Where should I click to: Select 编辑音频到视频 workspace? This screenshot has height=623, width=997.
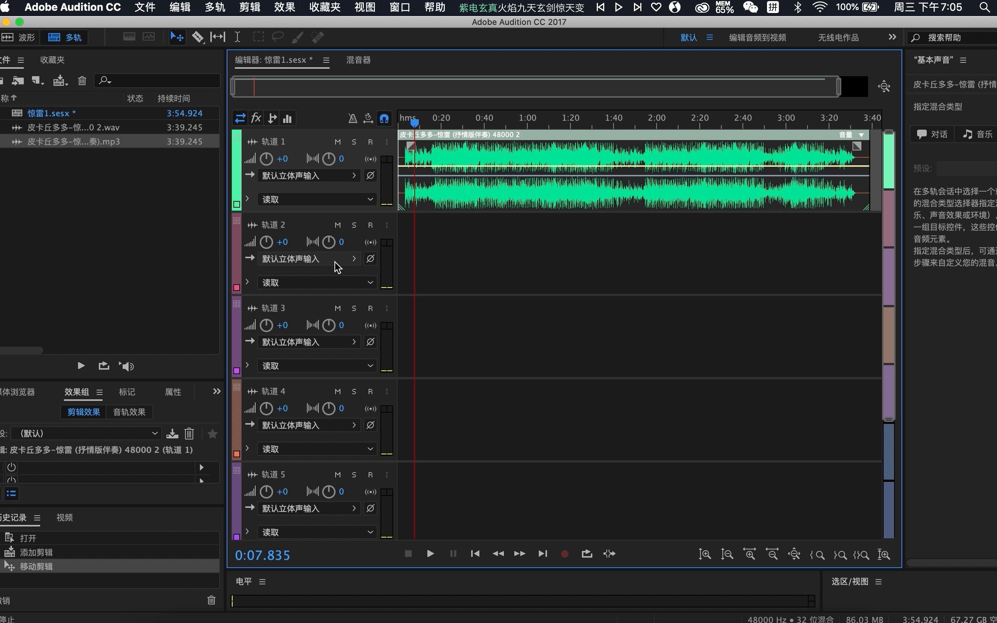tap(758, 38)
